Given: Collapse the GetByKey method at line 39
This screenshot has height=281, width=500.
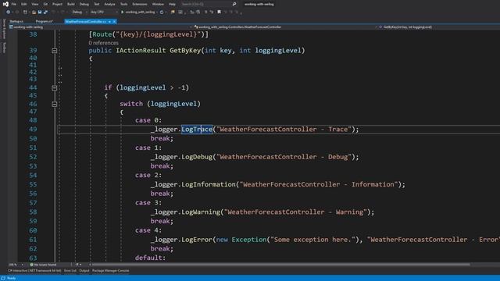Looking at the screenshot, I should pos(55,51).
